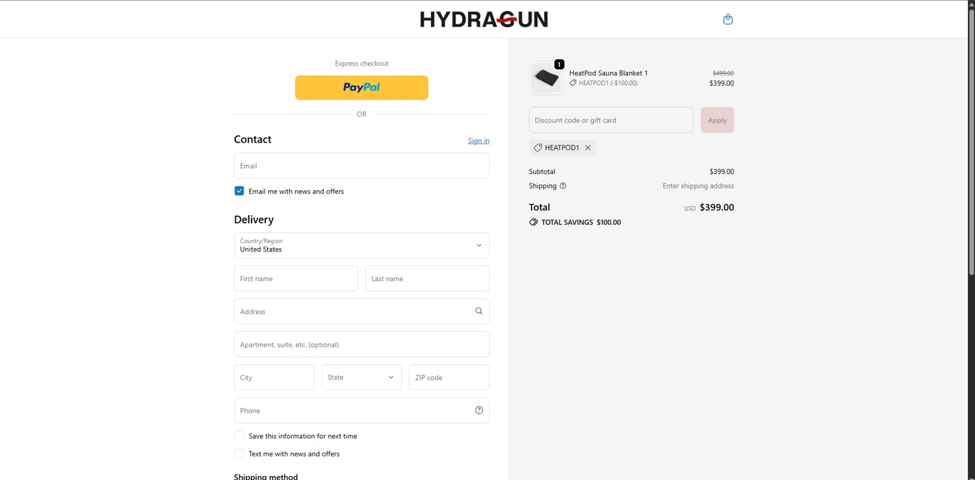This screenshot has height=480, width=975.
Task: Open the Country/Region dropdown
Action: pyautogui.click(x=361, y=246)
